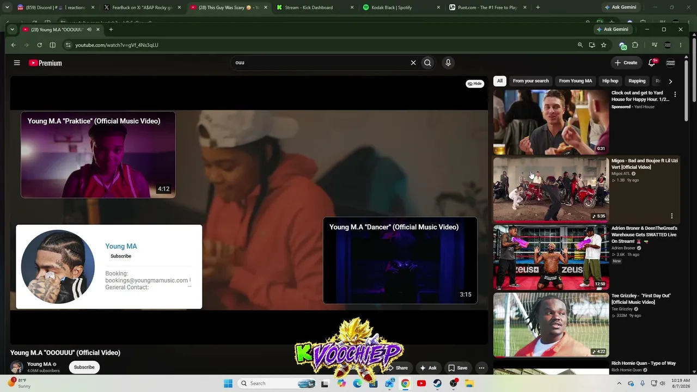Image resolution: width=697 pixels, height=392 pixels.
Task: Open the Young M.A 'Dancer' end screen video
Action: (400, 260)
